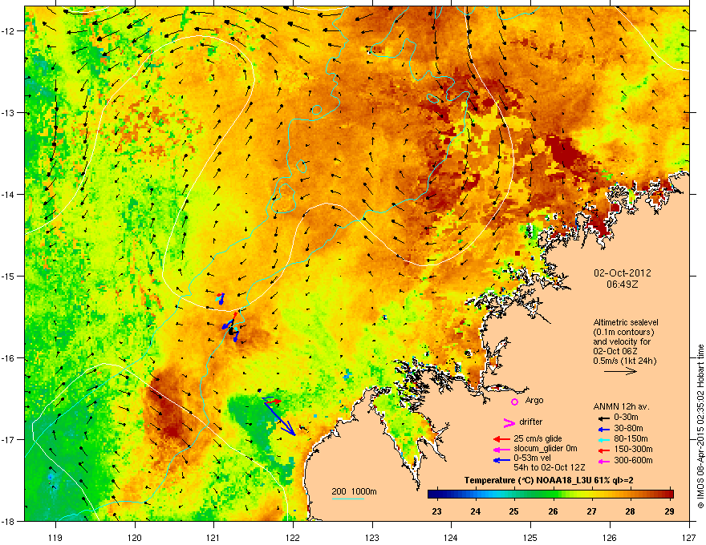Click the magenta Argo circle marker in legend

(x=514, y=402)
